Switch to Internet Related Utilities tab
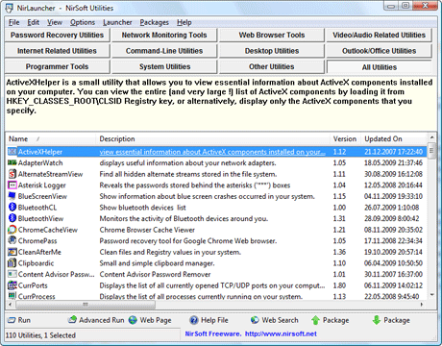 point(57,51)
